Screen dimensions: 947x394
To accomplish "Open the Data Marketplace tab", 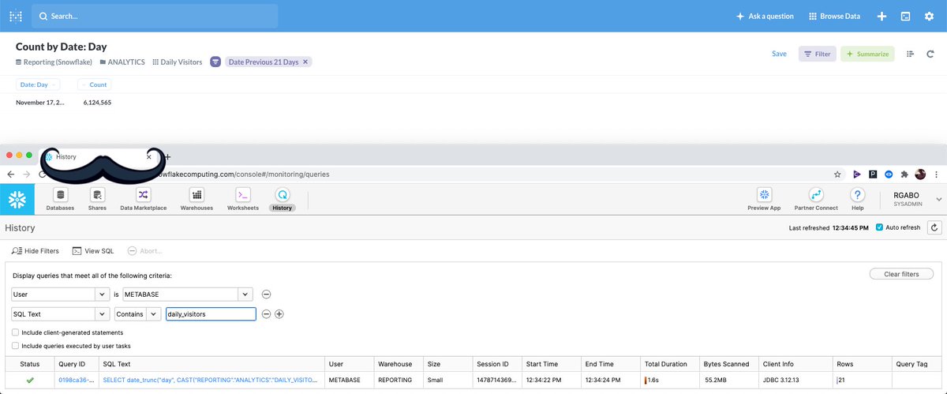I will pos(143,200).
